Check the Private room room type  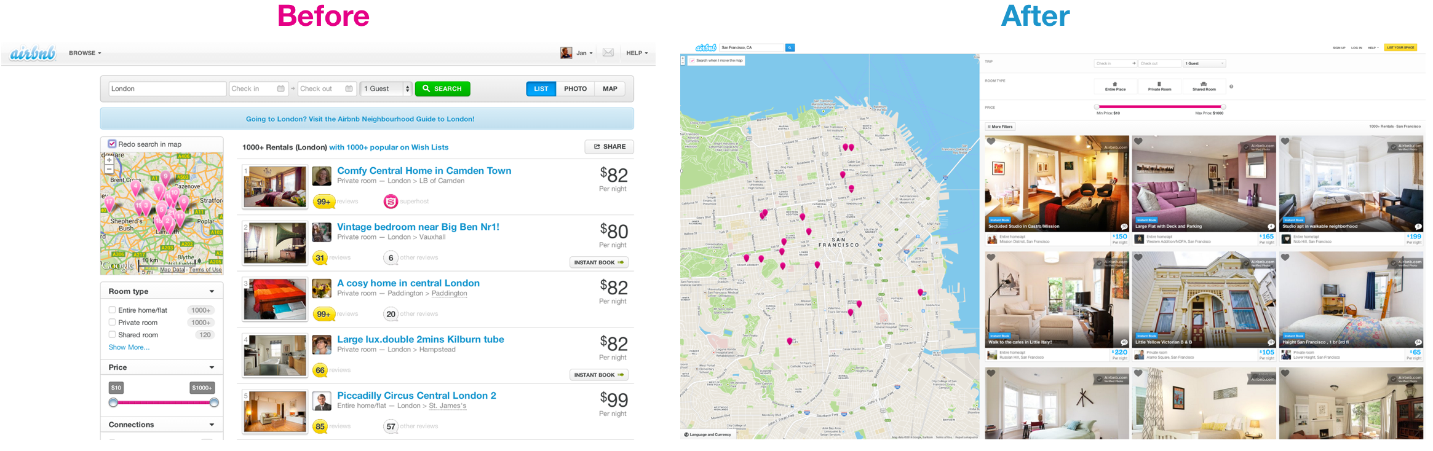[112, 323]
